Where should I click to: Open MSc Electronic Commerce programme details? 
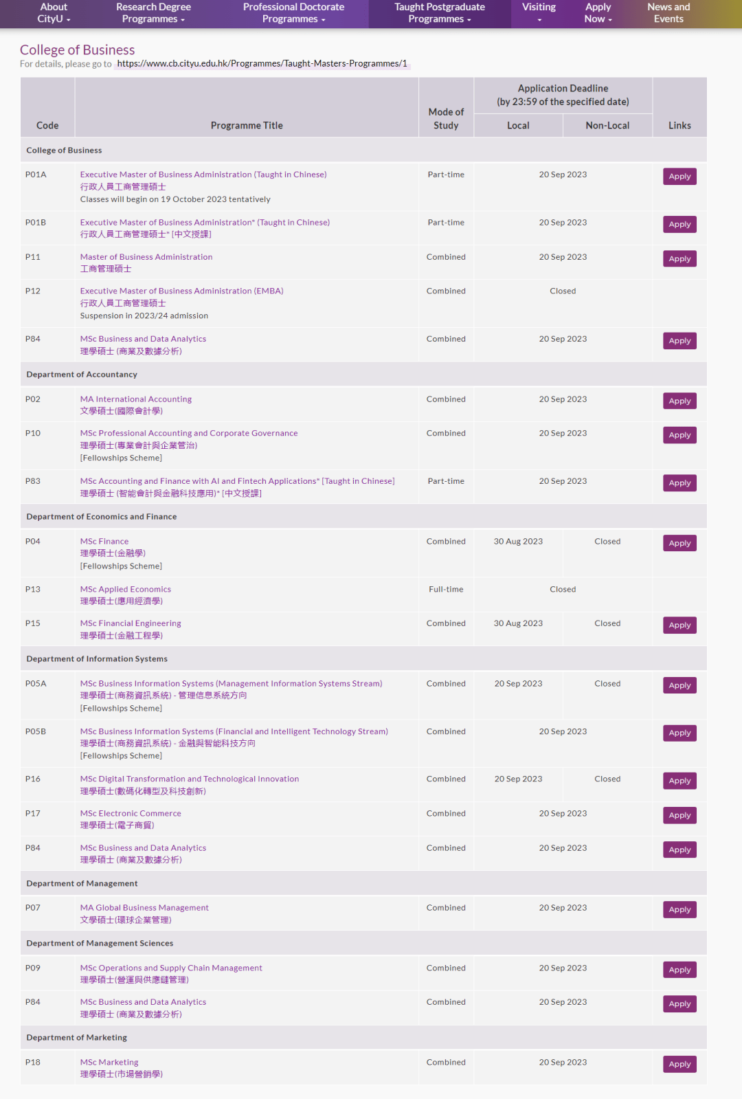coord(131,813)
